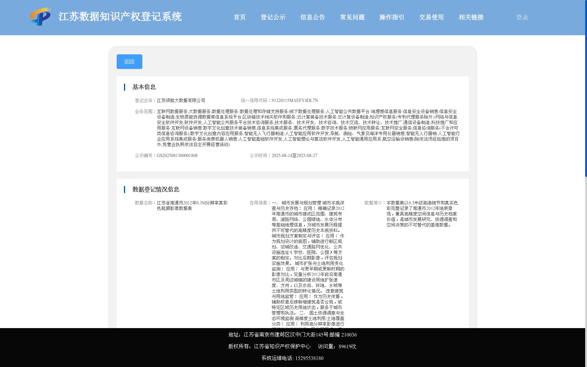Select credit code 91320115MAEFY4DL7N
This screenshot has width=587, height=367.
coord(295,101)
